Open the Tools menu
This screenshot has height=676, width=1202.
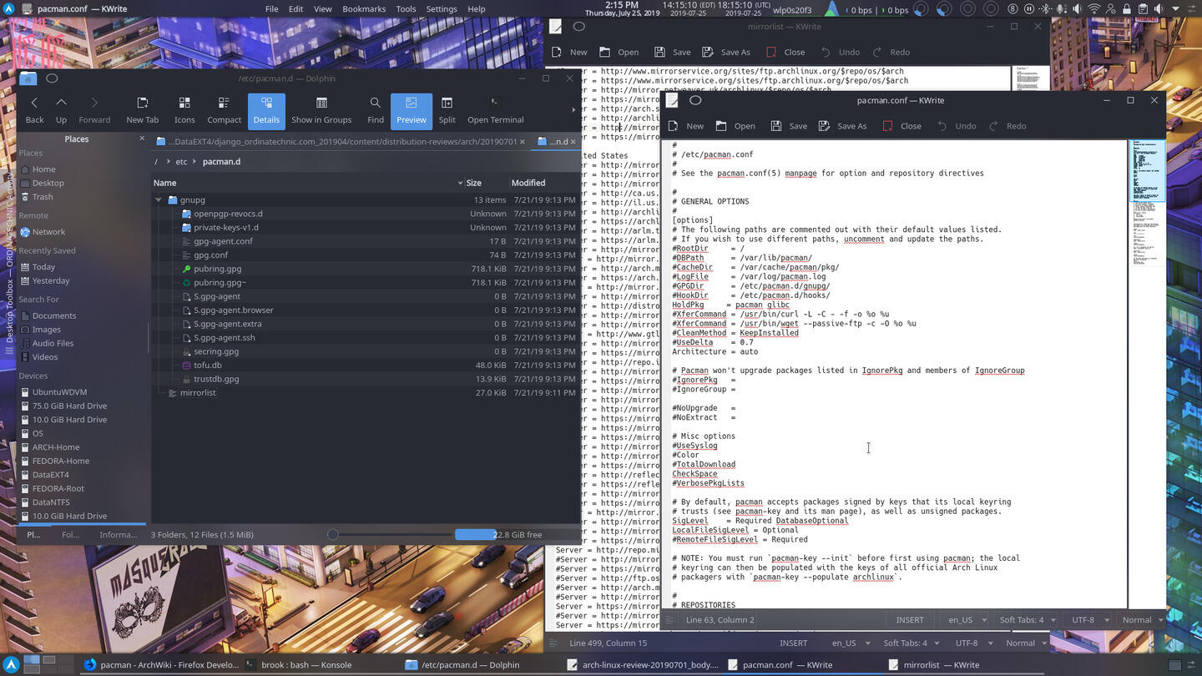(x=406, y=9)
